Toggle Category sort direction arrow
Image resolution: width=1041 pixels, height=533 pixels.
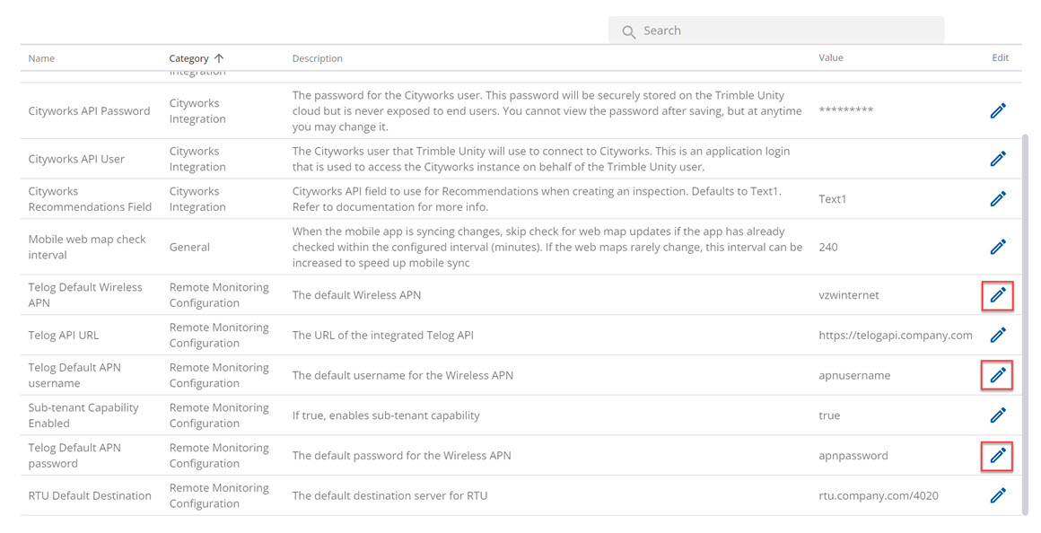coord(219,58)
